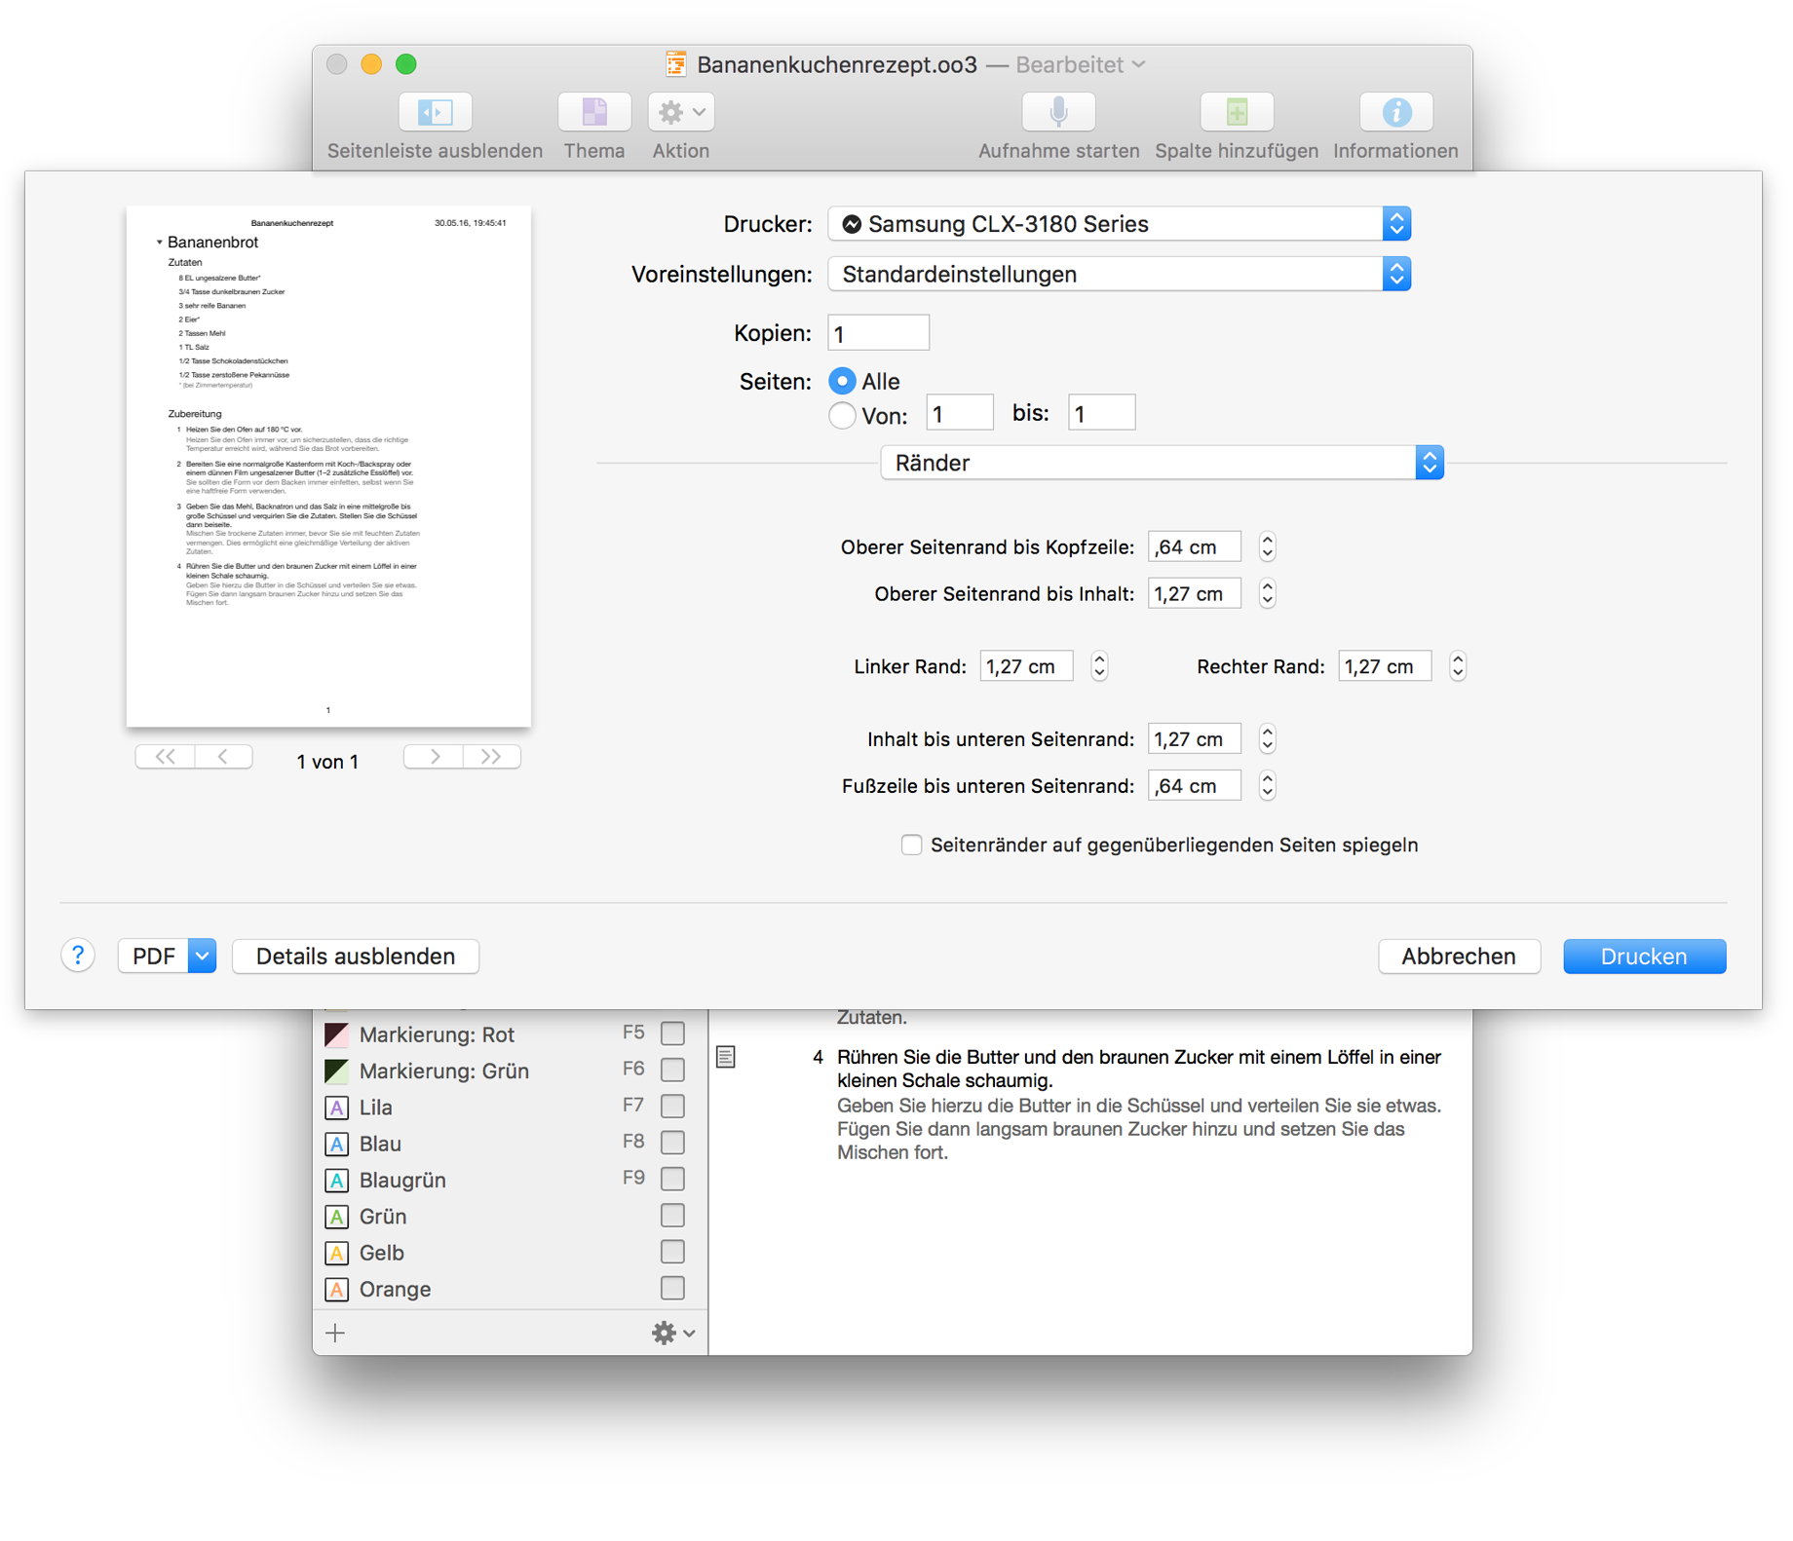Click the Spalte hinzufügen icon
The width and height of the screenshot is (1793, 1541).
point(1236,113)
